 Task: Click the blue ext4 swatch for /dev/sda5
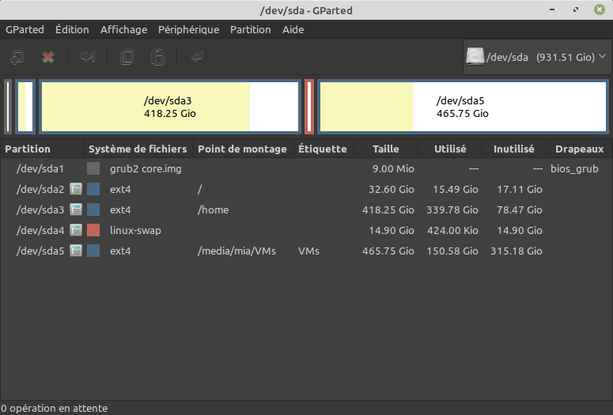click(93, 251)
